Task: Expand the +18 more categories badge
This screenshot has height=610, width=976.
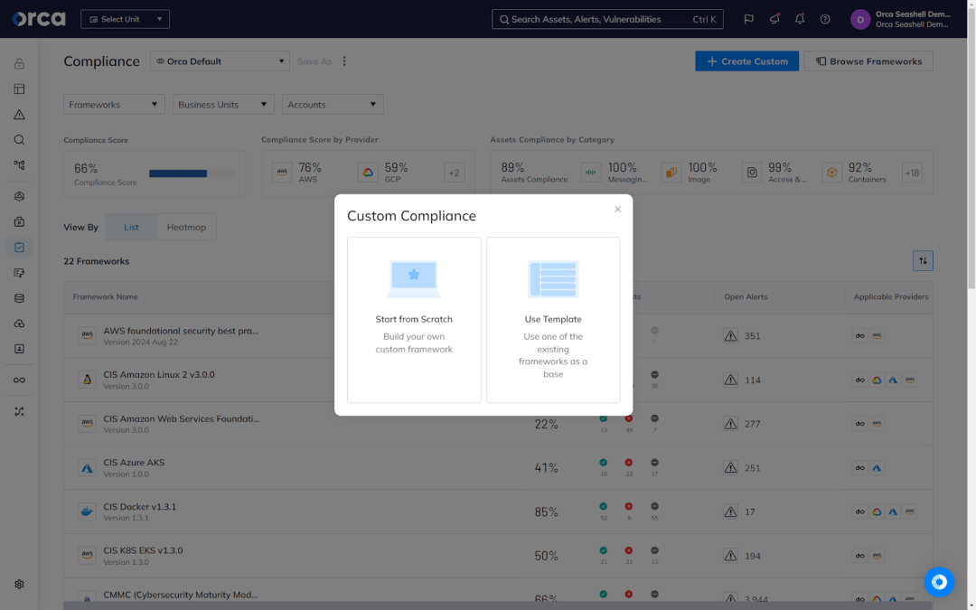Action: (912, 173)
